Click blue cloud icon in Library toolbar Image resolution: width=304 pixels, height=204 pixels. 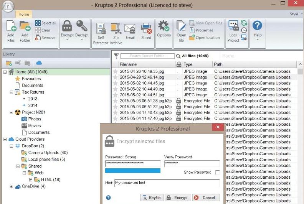[x=39, y=63]
